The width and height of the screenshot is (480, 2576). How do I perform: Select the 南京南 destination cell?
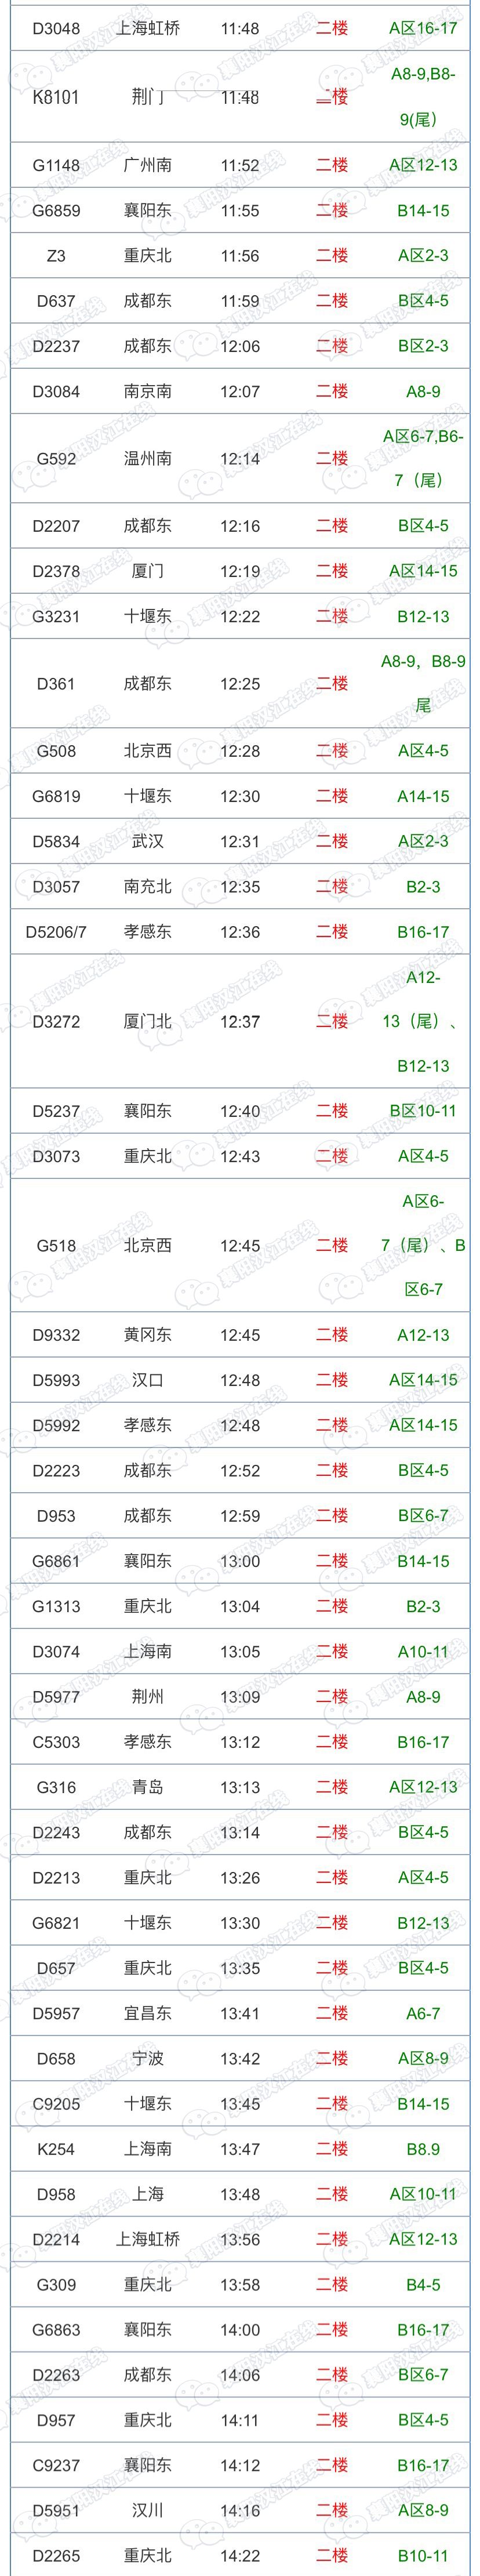[x=148, y=391]
